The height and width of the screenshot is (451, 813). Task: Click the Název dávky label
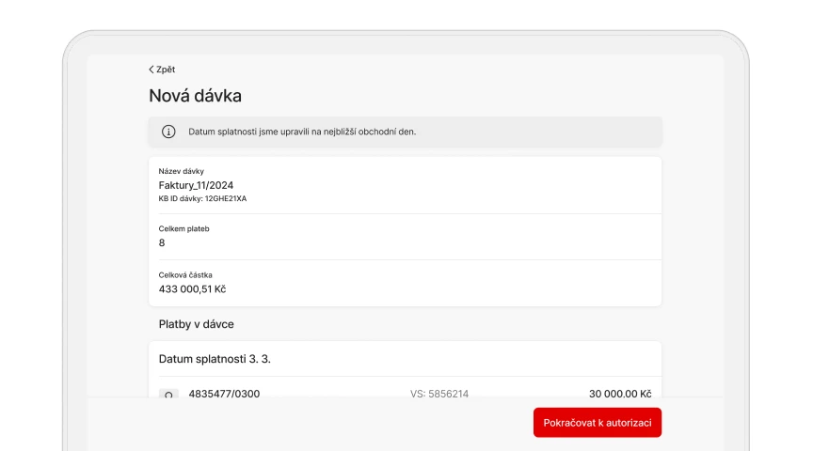181,171
